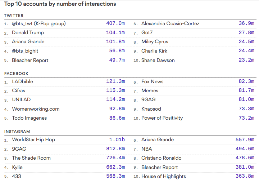Open Power of Positivity entry
This screenshot has width=259, height=182.
162,118
